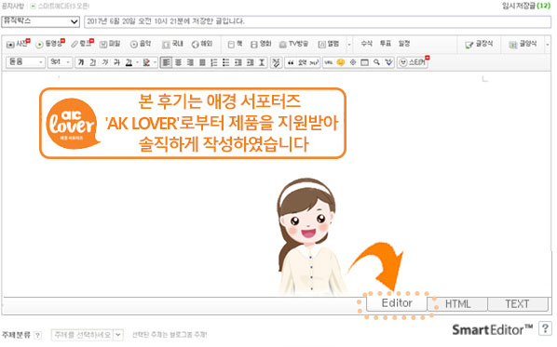
Task: Insert a video with 동영상 icon
Action: coord(50,44)
